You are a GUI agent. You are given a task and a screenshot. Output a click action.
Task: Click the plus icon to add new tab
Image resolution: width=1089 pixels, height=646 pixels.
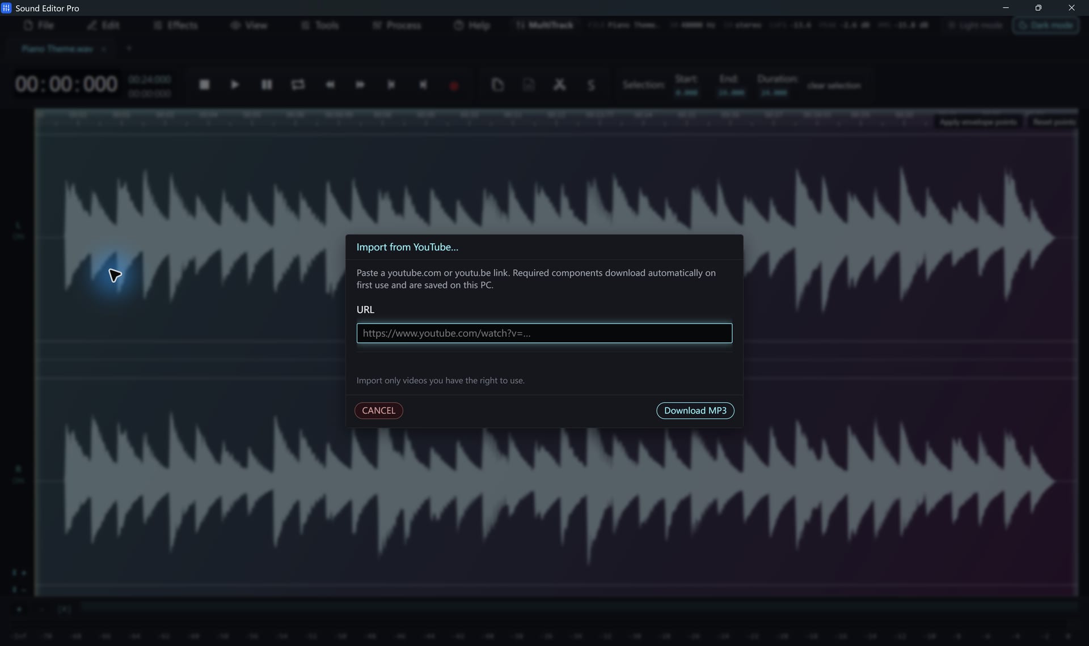[x=129, y=49]
